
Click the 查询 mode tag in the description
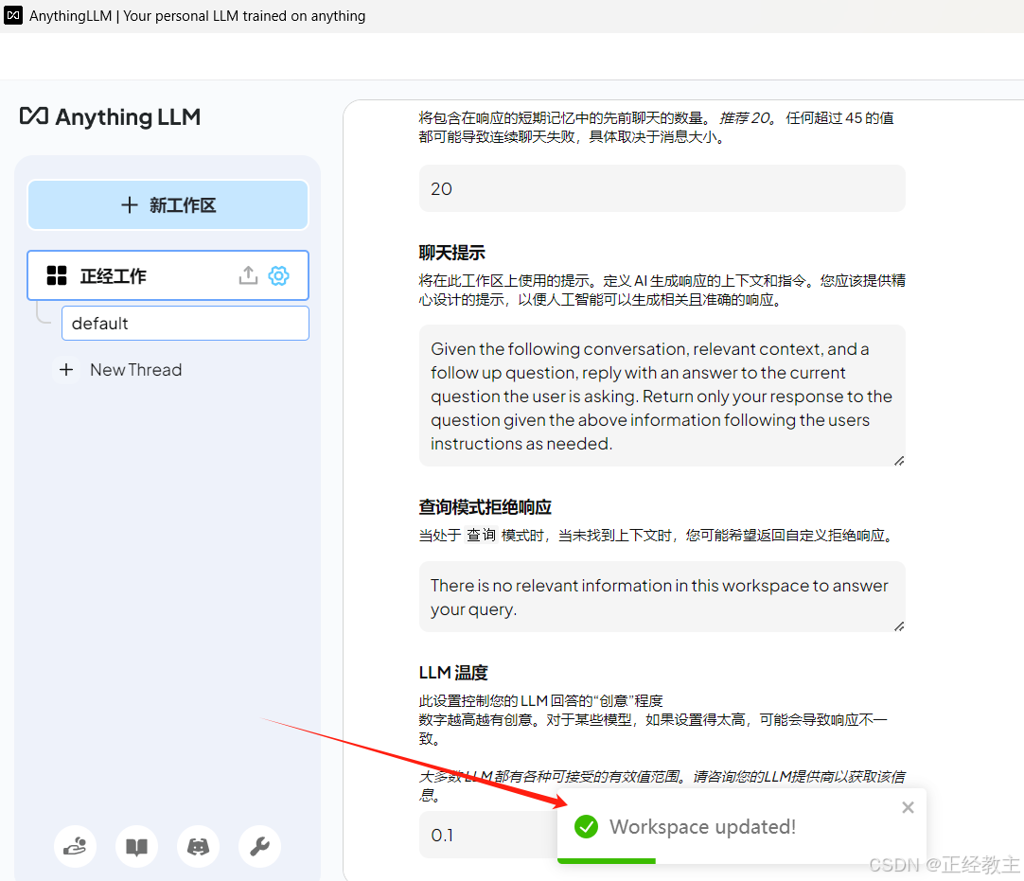point(482,536)
